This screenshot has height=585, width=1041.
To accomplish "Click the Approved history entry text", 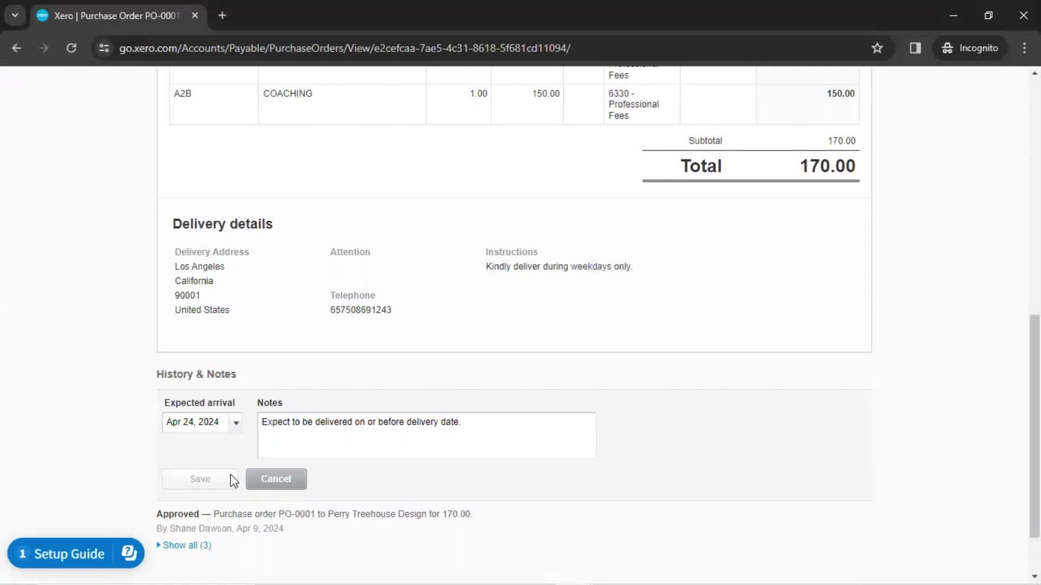I will click(x=314, y=513).
